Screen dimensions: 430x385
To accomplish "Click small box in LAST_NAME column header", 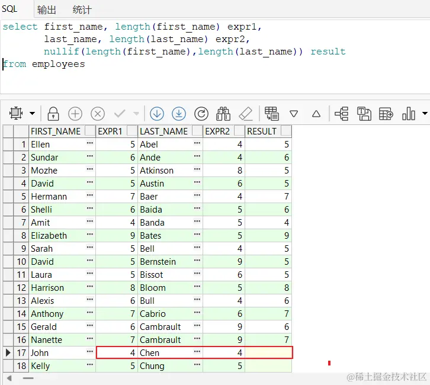I will (197, 130).
